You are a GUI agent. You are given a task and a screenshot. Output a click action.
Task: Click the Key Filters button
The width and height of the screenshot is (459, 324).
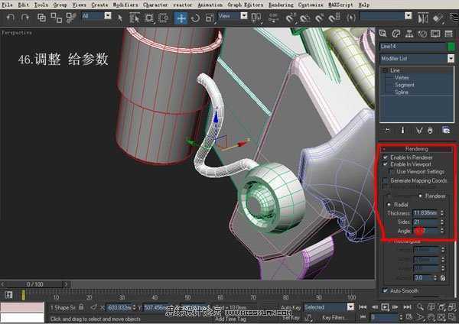tap(335, 317)
